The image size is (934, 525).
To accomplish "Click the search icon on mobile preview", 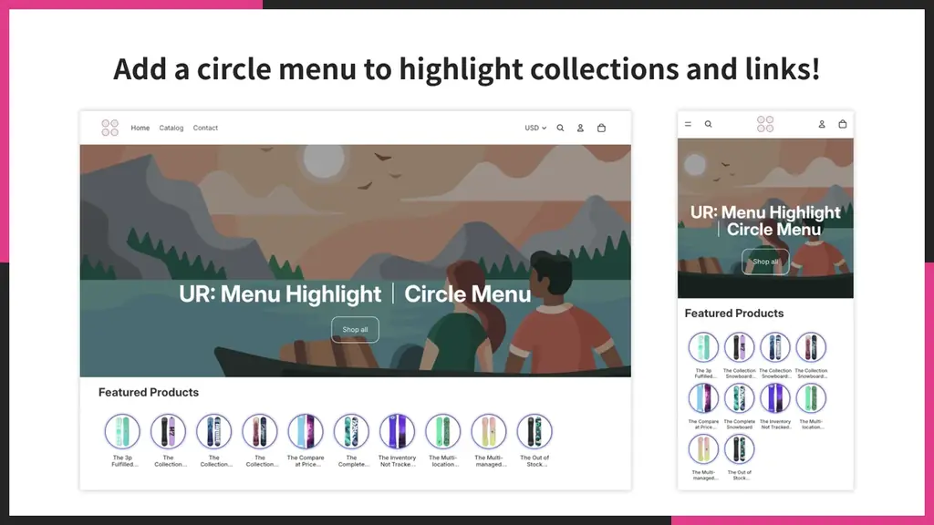I will click(709, 123).
